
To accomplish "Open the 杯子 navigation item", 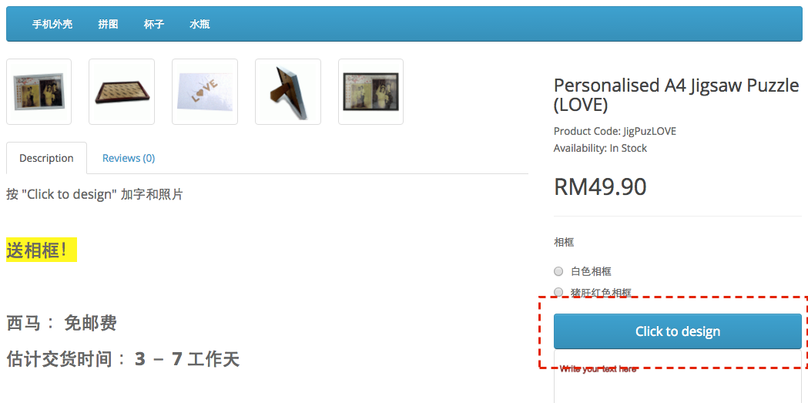I will 154,24.
